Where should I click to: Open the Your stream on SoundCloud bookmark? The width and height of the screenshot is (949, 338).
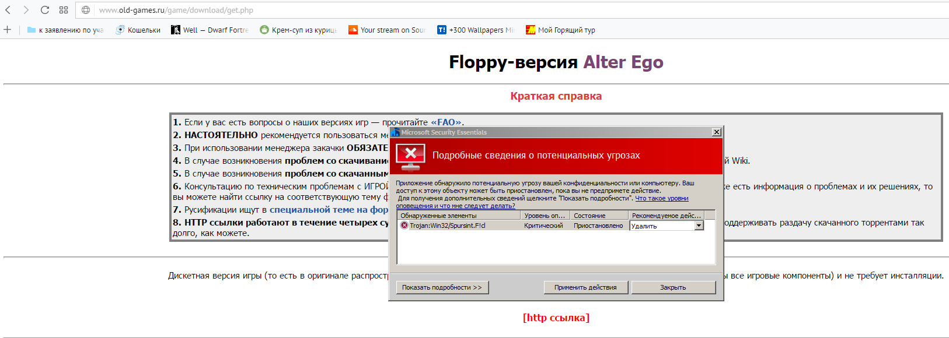pos(387,30)
